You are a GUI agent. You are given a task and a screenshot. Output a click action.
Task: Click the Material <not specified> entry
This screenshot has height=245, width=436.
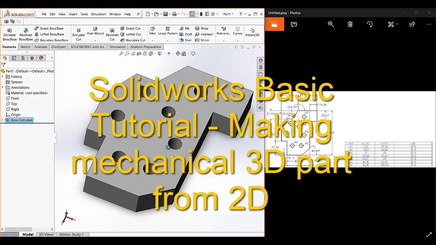27,93
